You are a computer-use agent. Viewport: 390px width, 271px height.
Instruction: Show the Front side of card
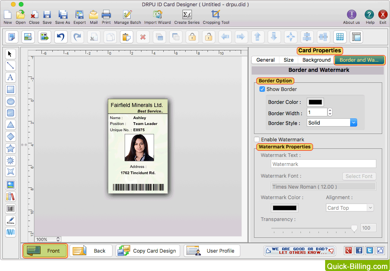(x=45, y=251)
